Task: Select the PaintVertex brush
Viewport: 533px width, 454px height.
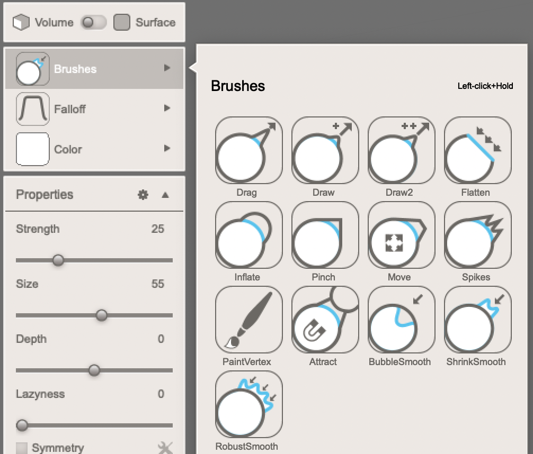Action: click(248, 319)
